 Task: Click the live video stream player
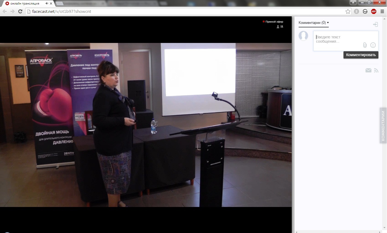(x=146, y=125)
